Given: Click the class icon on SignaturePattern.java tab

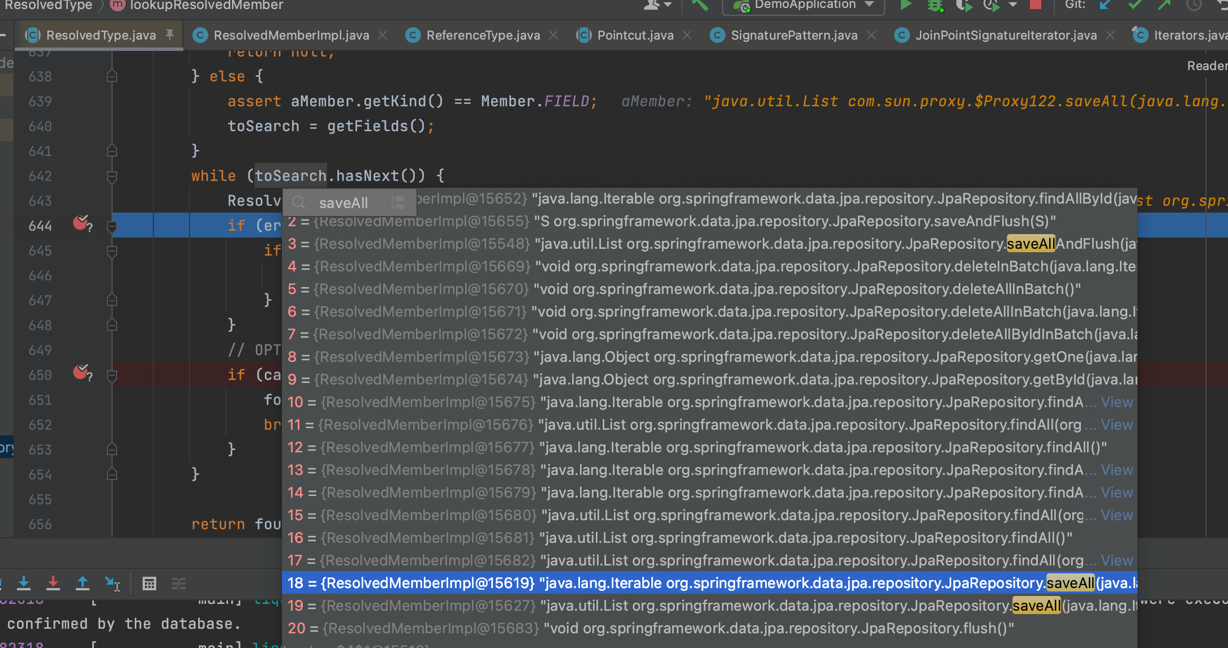Looking at the screenshot, I should point(718,36).
